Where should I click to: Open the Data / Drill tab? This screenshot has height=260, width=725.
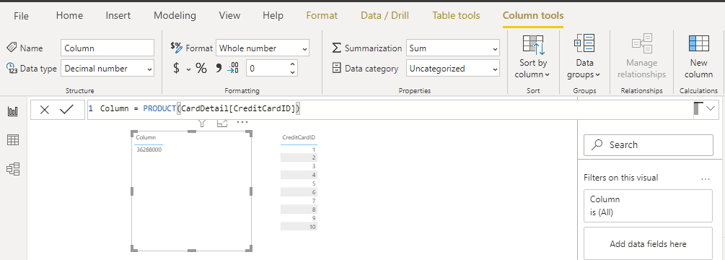tap(385, 16)
